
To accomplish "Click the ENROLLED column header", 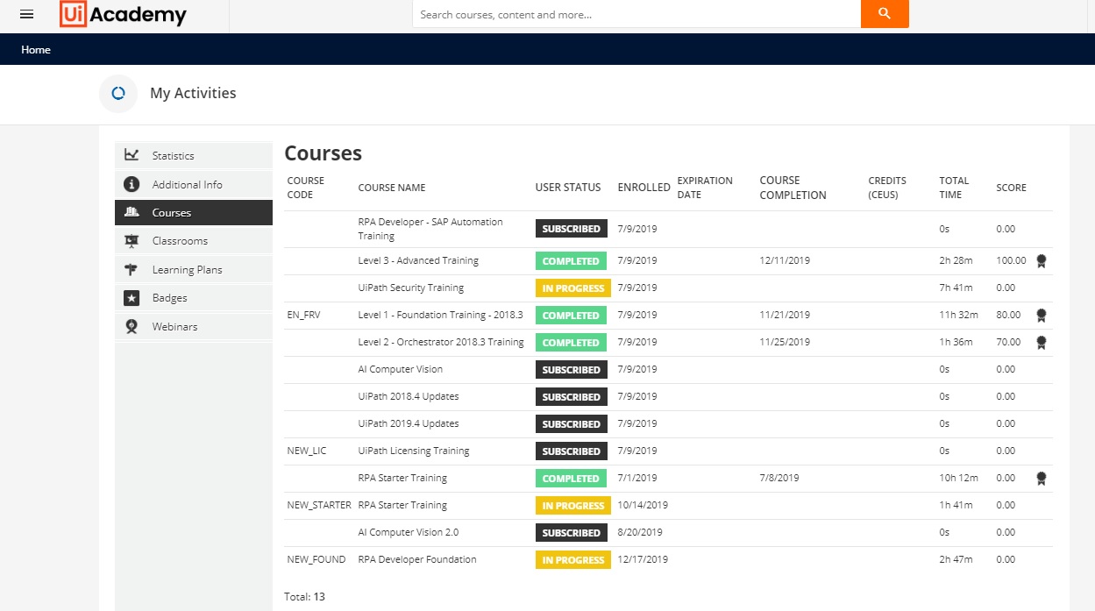I will tap(644, 188).
